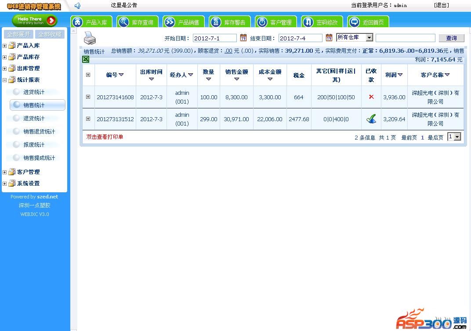
Task: Click page number 1 link
Action: point(422,137)
